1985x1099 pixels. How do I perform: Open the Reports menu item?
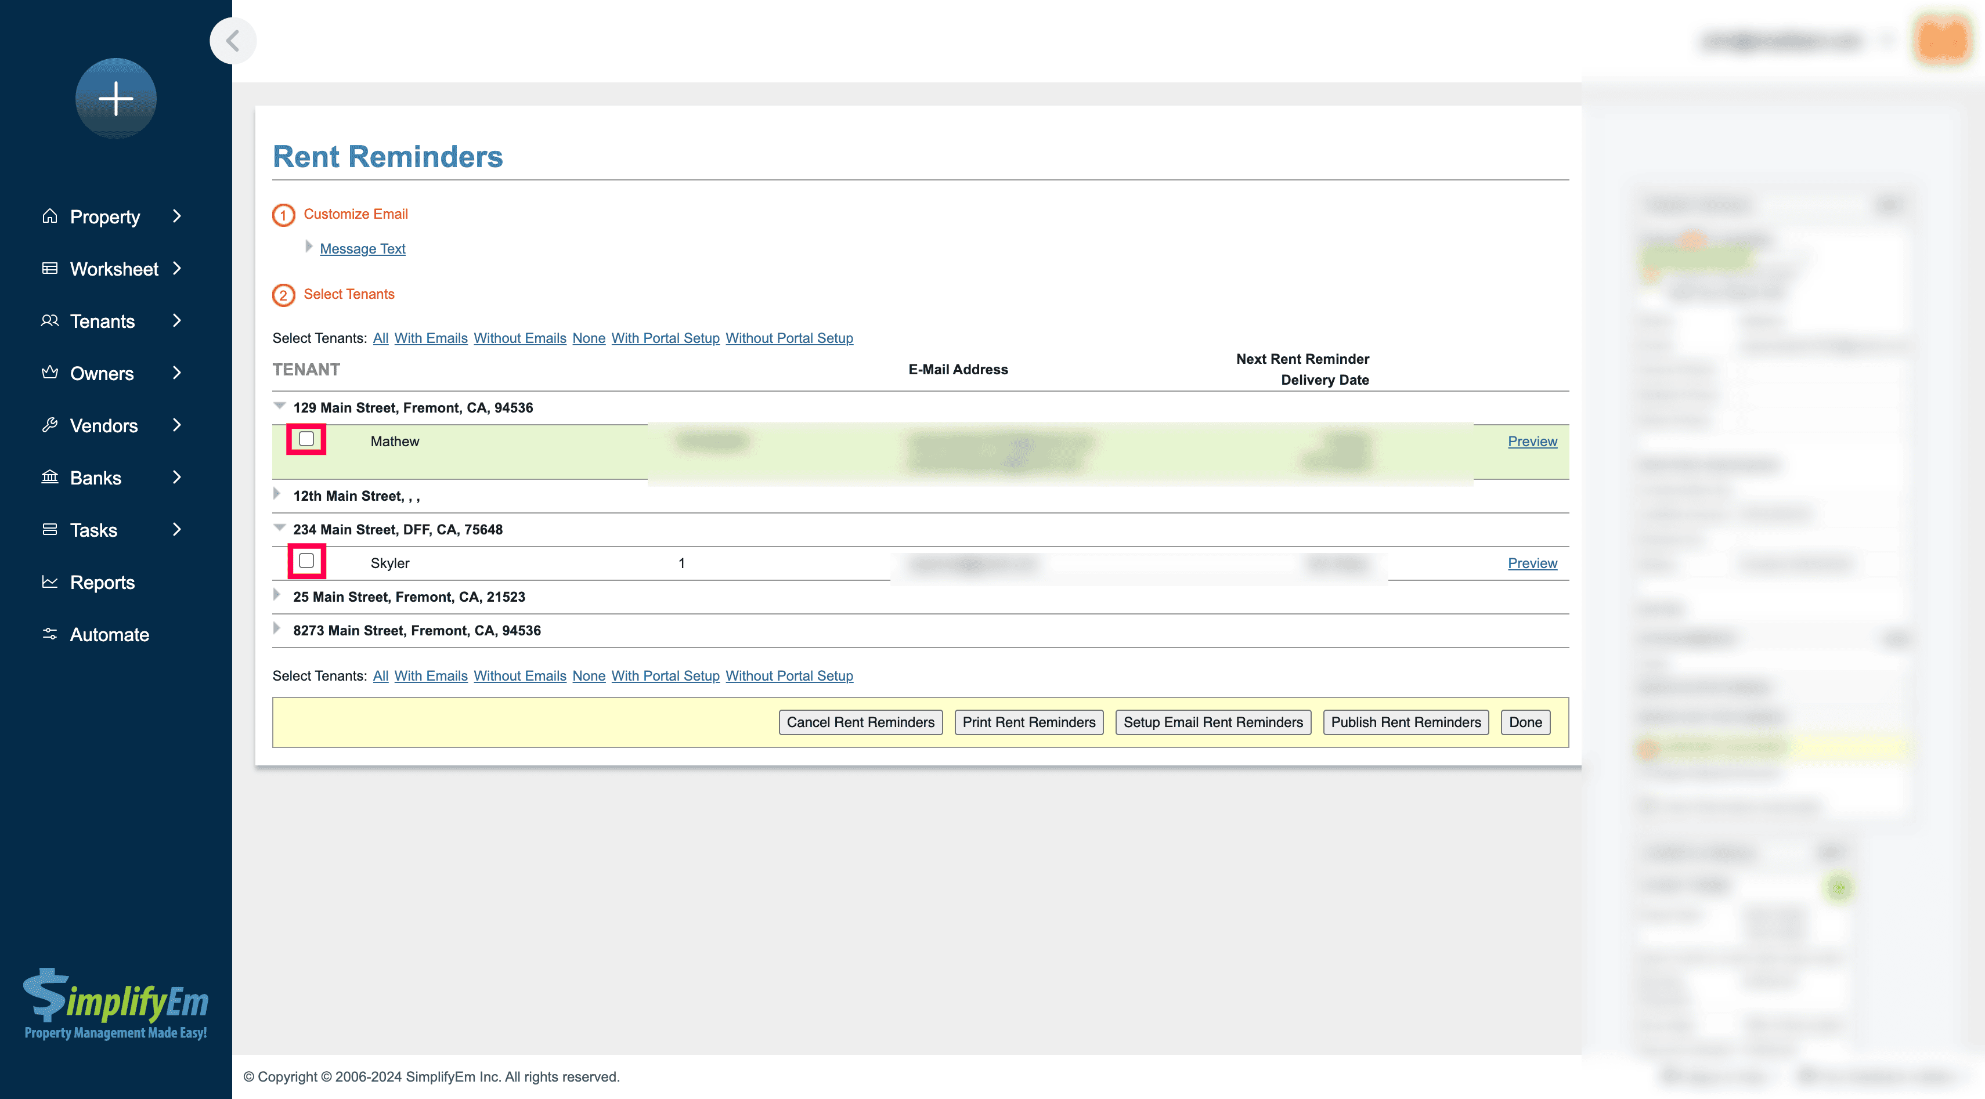click(102, 582)
